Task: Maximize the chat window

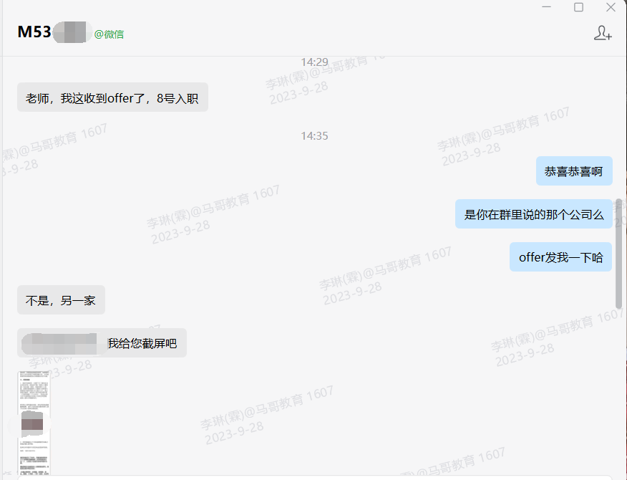Action: coord(578,7)
